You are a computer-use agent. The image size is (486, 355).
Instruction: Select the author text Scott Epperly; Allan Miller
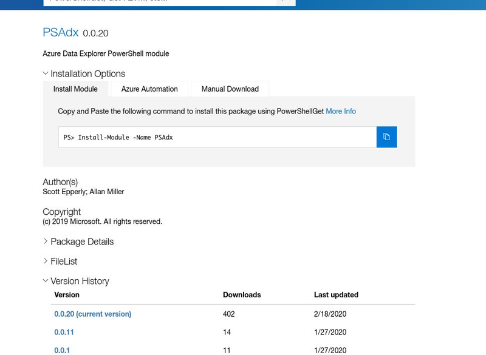(83, 192)
